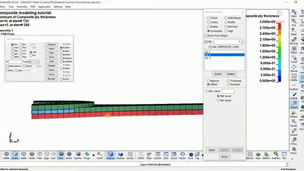Click PicCen pick center icon

click(182, 155)
